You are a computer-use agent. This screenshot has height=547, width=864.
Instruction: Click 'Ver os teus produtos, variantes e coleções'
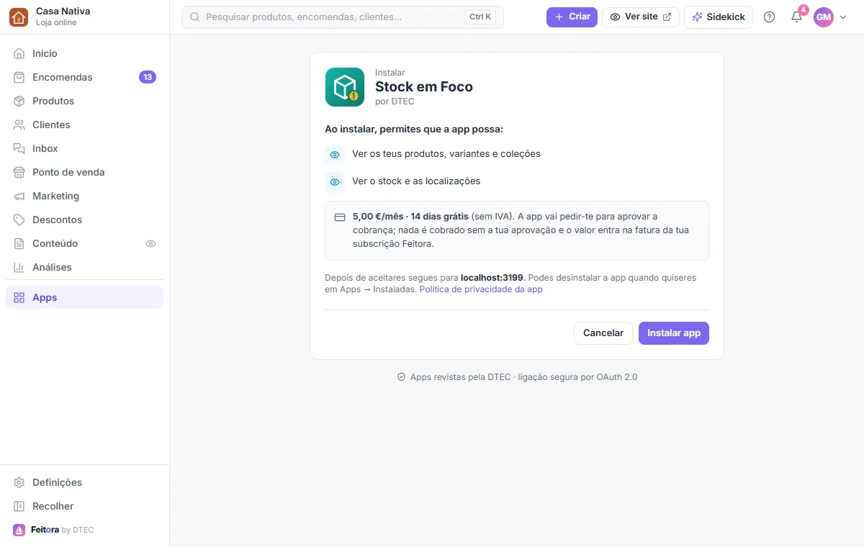point(446,154)
